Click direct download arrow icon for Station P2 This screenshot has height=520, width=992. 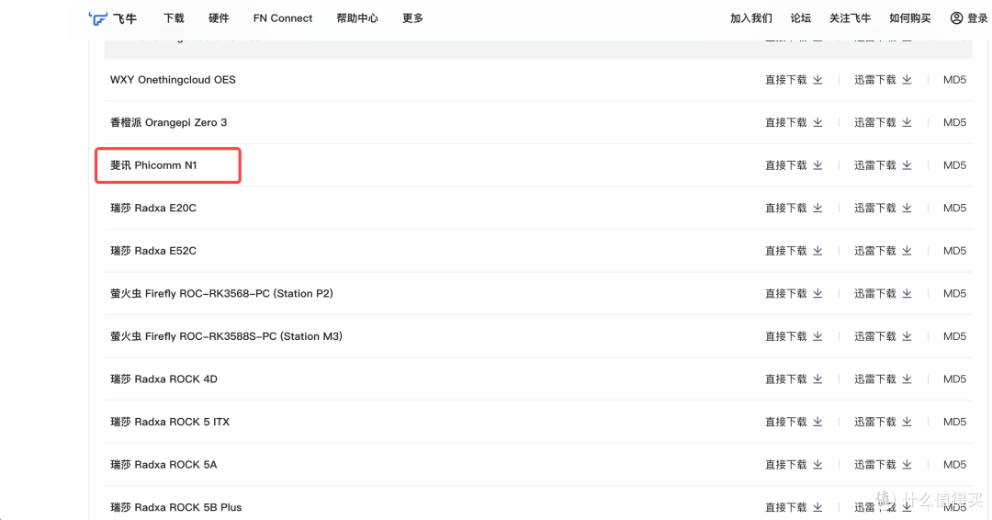click(x=818, y=293)
